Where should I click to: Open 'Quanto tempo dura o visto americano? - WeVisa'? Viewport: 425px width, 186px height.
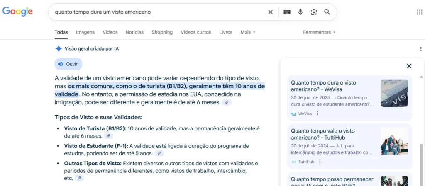coord(324,86)
